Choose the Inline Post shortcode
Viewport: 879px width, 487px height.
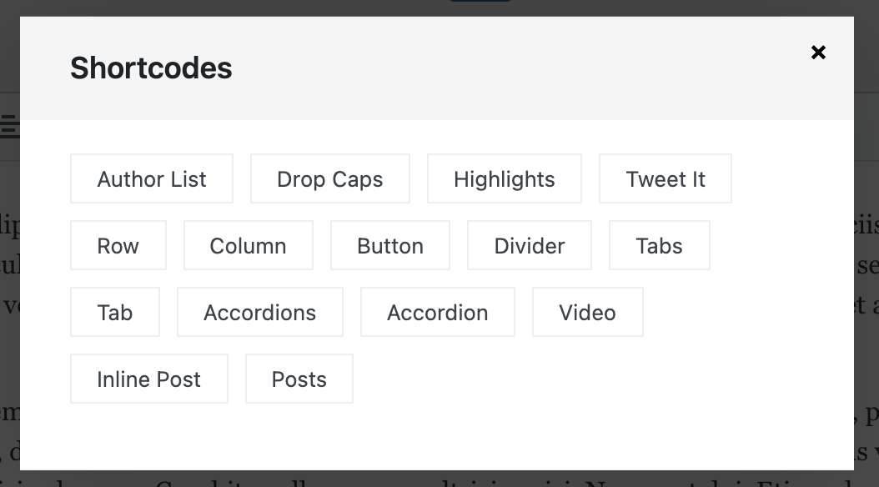tap(148, 379)
